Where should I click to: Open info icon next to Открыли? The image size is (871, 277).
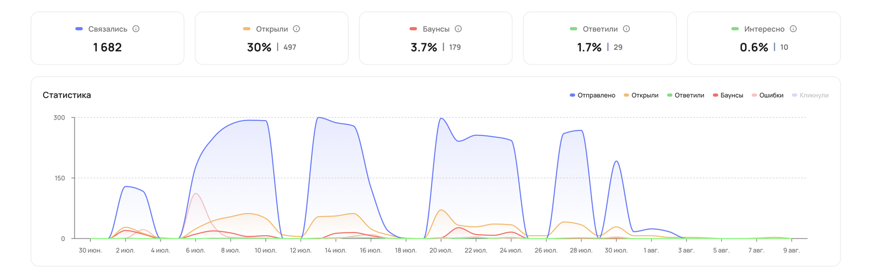click(x=297, y=29)
